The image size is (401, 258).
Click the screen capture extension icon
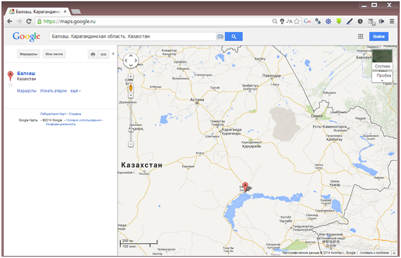click(372, 22)
